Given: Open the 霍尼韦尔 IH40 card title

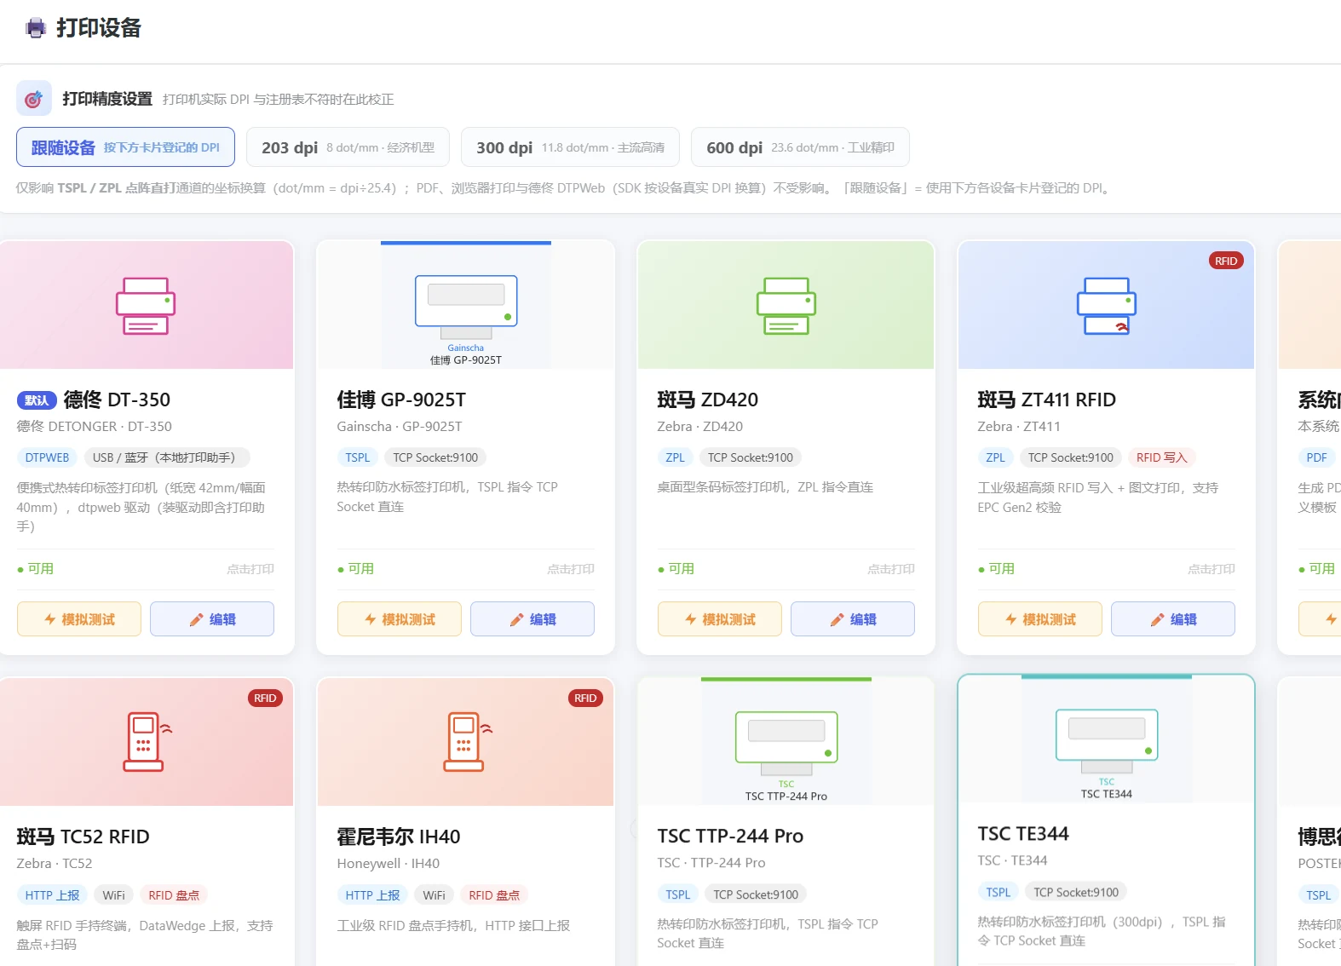Looking at the screenshot, I should coord(399,837).
